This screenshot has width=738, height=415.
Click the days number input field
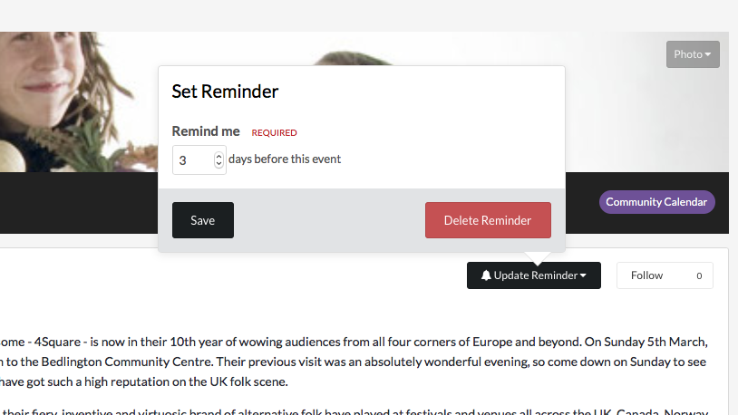(192, 160)
